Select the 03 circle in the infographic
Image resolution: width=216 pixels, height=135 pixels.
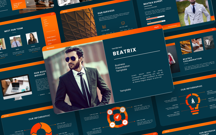[x=125, y=122]
